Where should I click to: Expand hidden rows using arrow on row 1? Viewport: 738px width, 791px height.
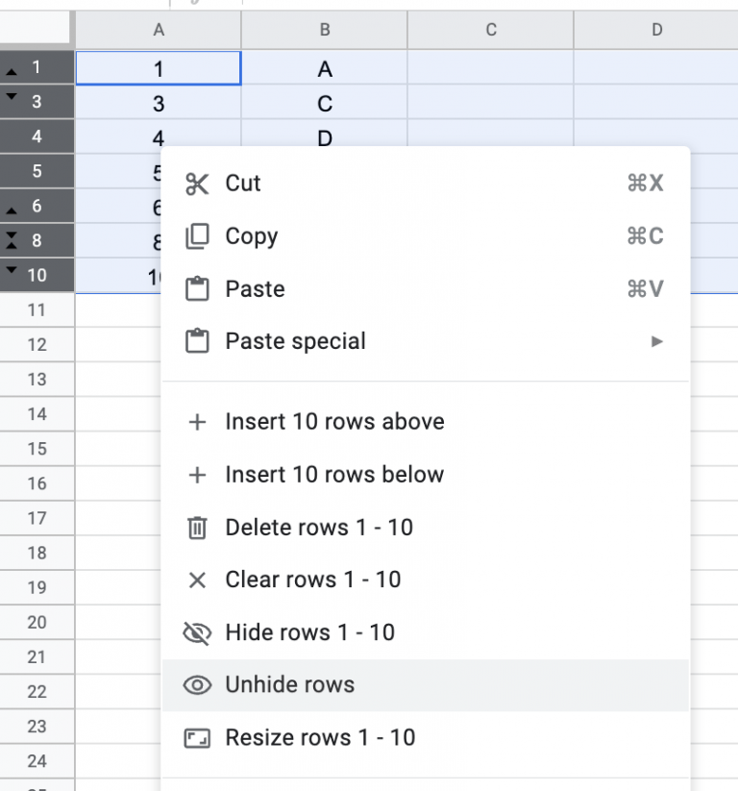tap(12, 72)
